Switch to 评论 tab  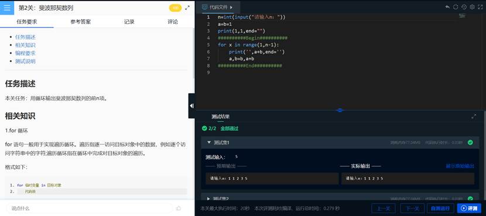(173, 22)
